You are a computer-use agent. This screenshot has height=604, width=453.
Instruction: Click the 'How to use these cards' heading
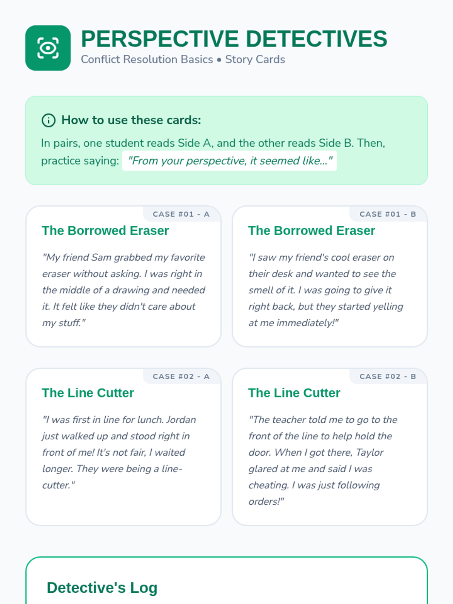point(131,120)
